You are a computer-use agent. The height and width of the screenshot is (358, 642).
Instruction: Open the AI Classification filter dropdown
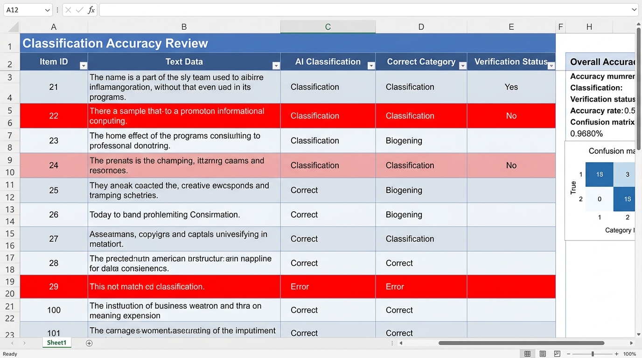[371, 66]
